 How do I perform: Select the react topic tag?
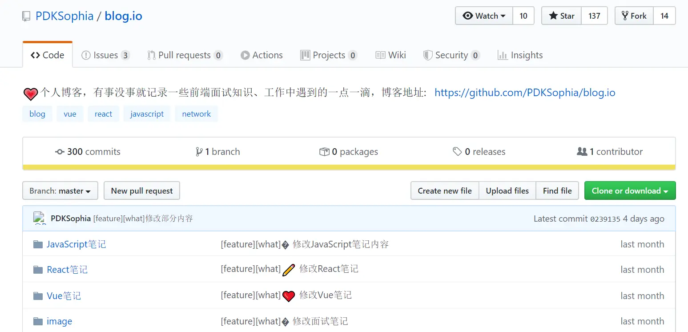click(103, 114)
